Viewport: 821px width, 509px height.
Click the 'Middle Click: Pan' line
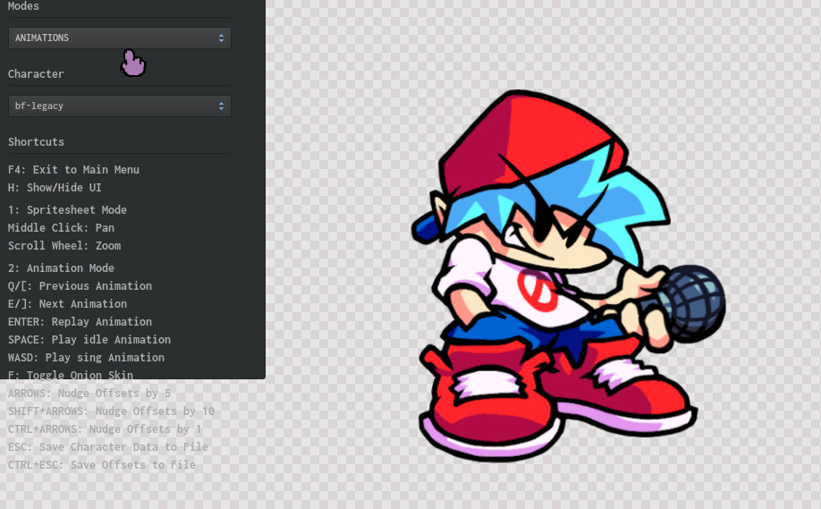click(x=61, y=228)
